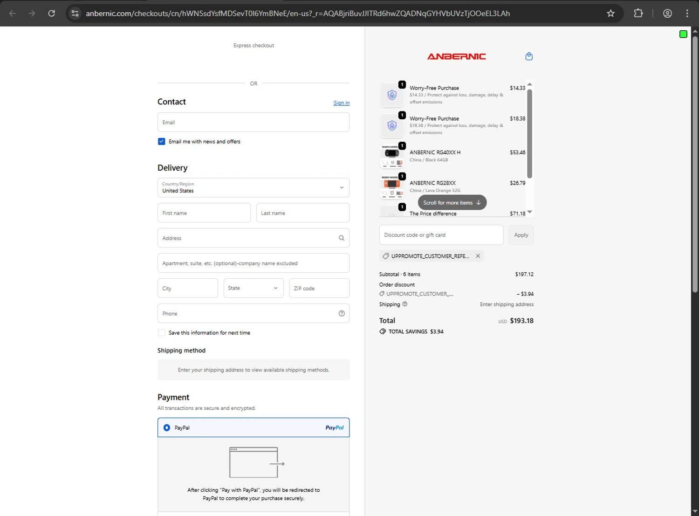Open site information icon in address bar
The width and height of the screenshot is (699, 516).
[75, 14]
